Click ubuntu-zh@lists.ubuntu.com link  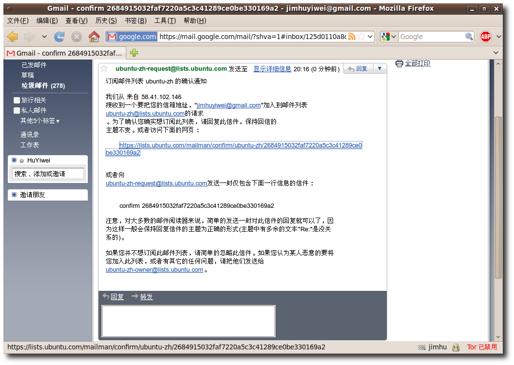(145, 114)
